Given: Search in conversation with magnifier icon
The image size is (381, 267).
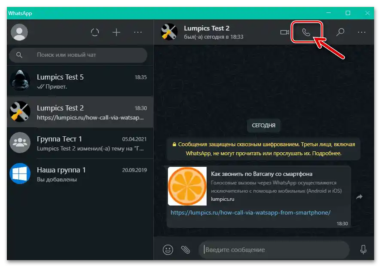Looking at the screenshot, I should click(x=340, y=32).
